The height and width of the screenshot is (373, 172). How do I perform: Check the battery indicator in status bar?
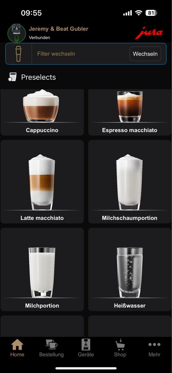click(x=151, y=13)
